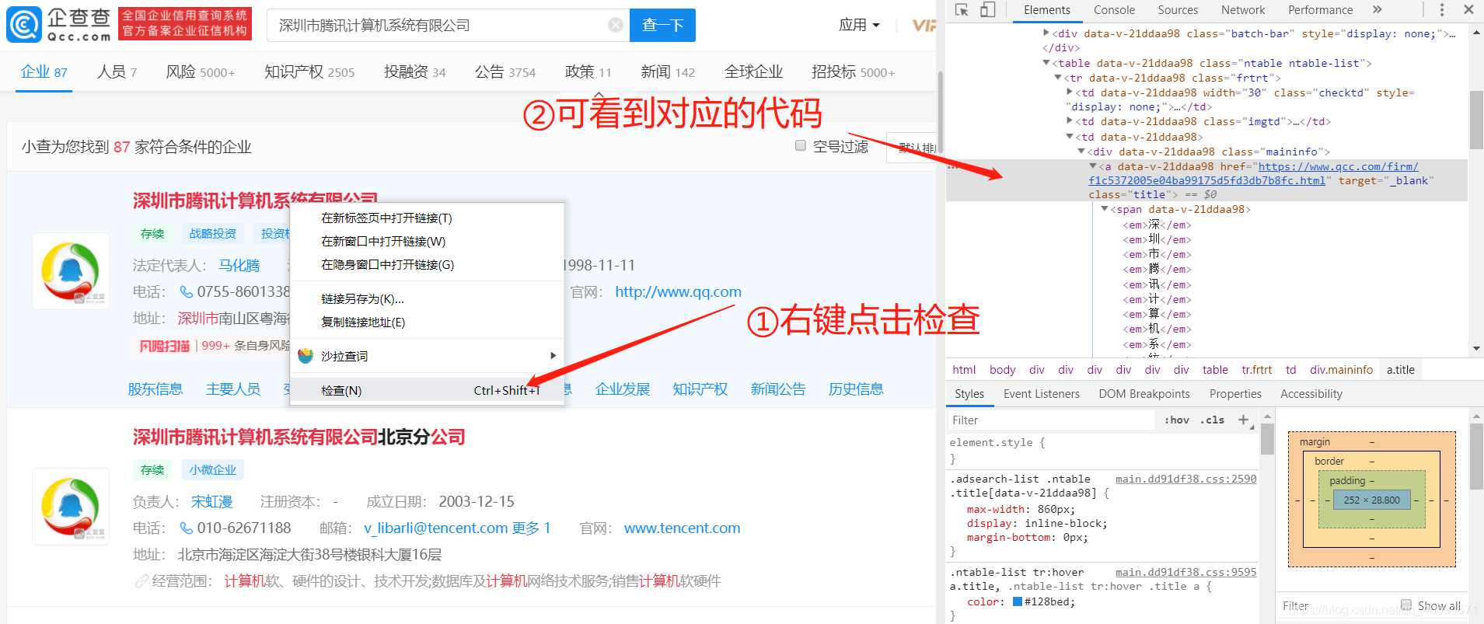Click the padding box in box model
This screenshot has height=624, width=1484.
click(x=1372, y=480)
